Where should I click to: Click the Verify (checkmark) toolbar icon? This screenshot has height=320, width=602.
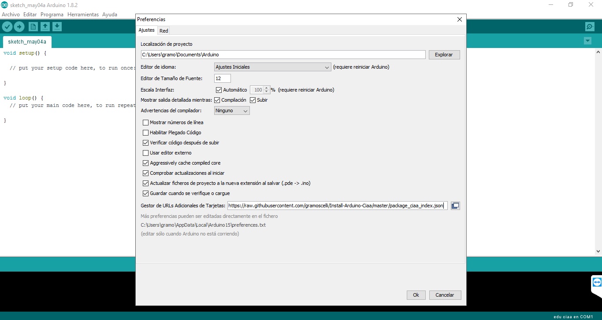point(7,27)
